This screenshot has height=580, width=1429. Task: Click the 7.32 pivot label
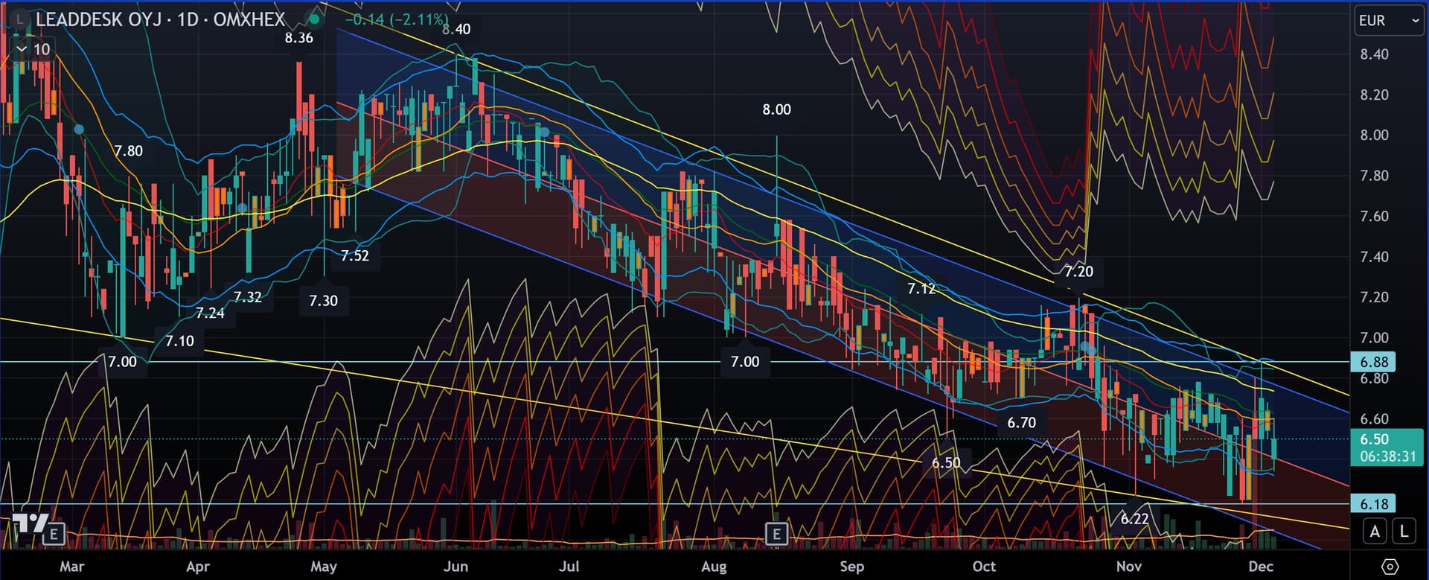pyautogui.click(x=248, y=297)
